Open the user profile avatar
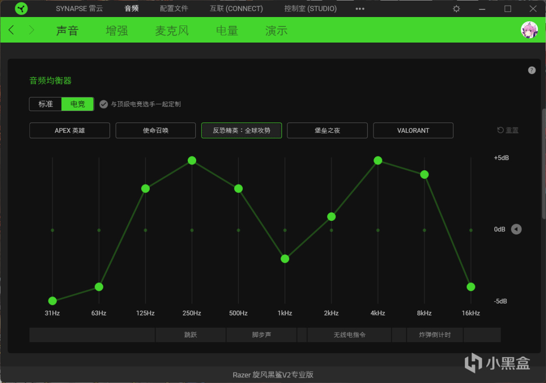The width and height of the screenshot is (546, 383). click(x=529, y=30)
